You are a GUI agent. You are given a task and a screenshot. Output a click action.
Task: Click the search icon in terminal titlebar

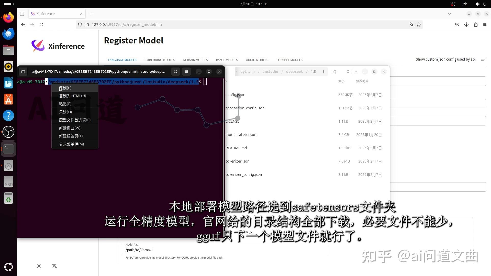pos(175,72)
